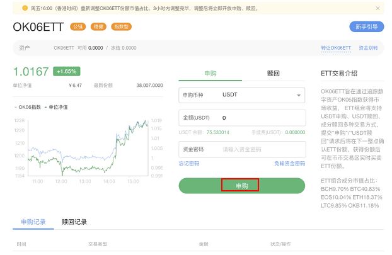Click the ETT交易介绍 heading
392x255 pixels.
tap(339, 74)
